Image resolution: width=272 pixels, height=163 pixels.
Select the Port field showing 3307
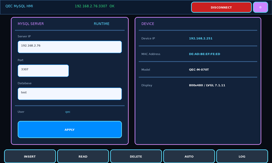(43, 71)
